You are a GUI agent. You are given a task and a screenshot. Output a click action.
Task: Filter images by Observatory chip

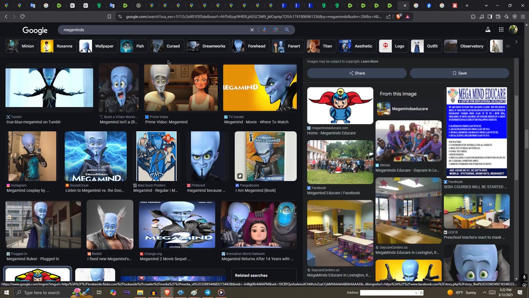click(465, 46)
